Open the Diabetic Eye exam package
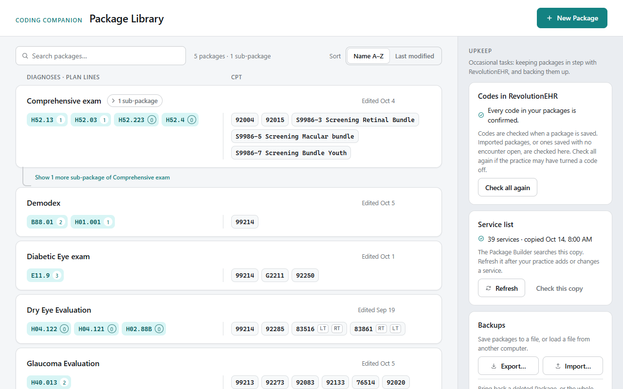The width and height of the screenshot is (623, 389). [x=229, y=265]
